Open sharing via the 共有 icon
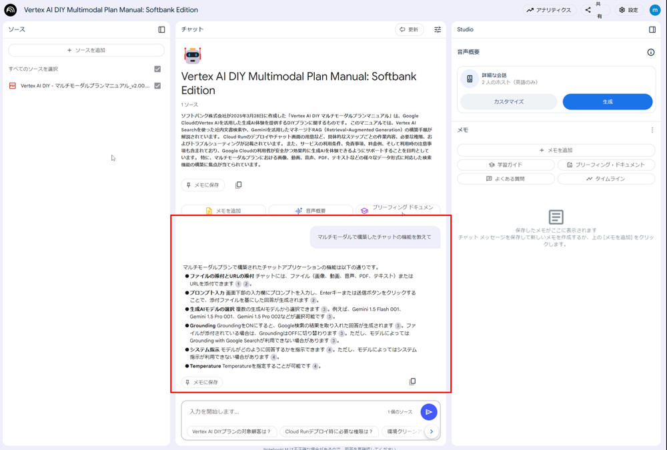This screenshot has height=450, width=667. tap(587, 9)
